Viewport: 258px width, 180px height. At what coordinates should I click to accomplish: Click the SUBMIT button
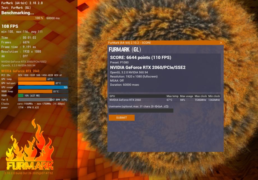(122, 117)
